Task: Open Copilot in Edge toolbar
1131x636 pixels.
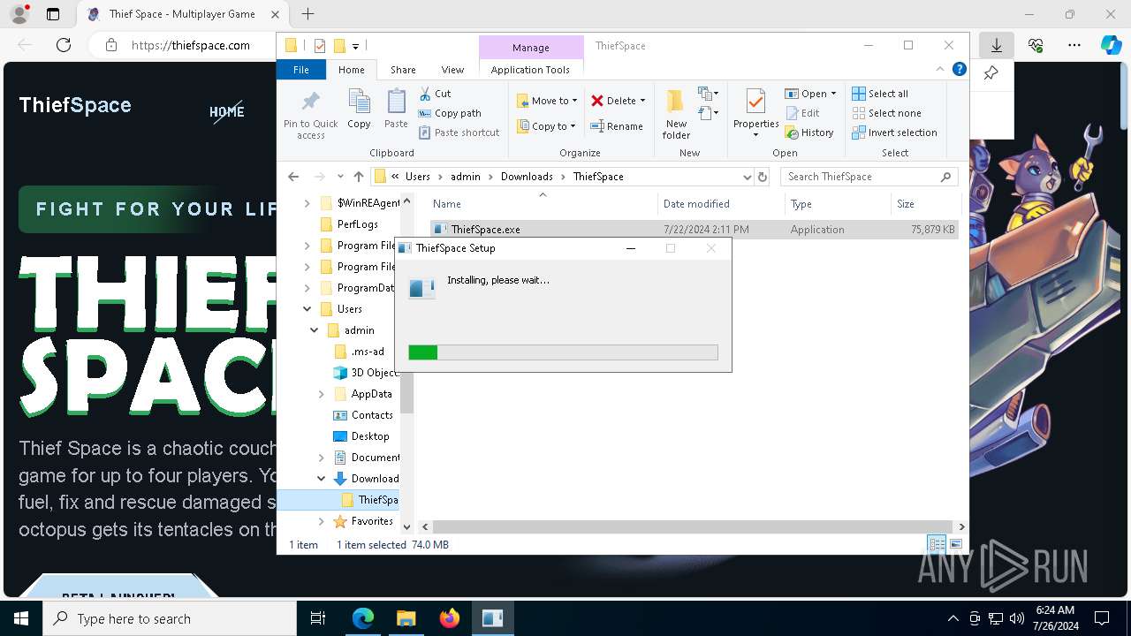Action: pyautogui.click(x=1111, y=45)
